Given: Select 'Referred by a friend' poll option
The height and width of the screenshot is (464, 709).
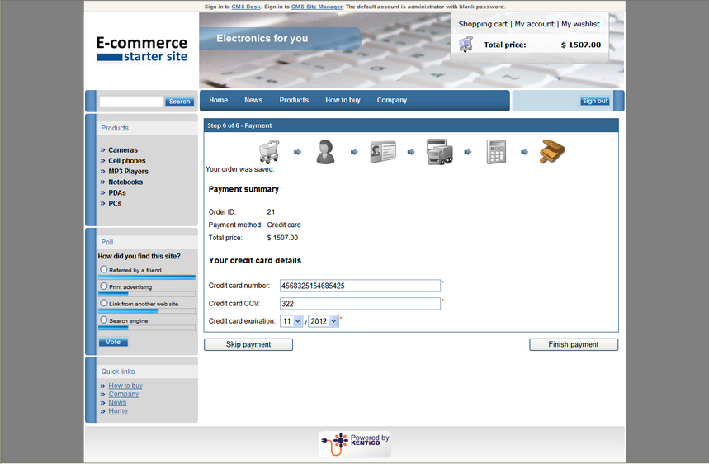Looking at the screenshot, I should [x=104, y=269].
